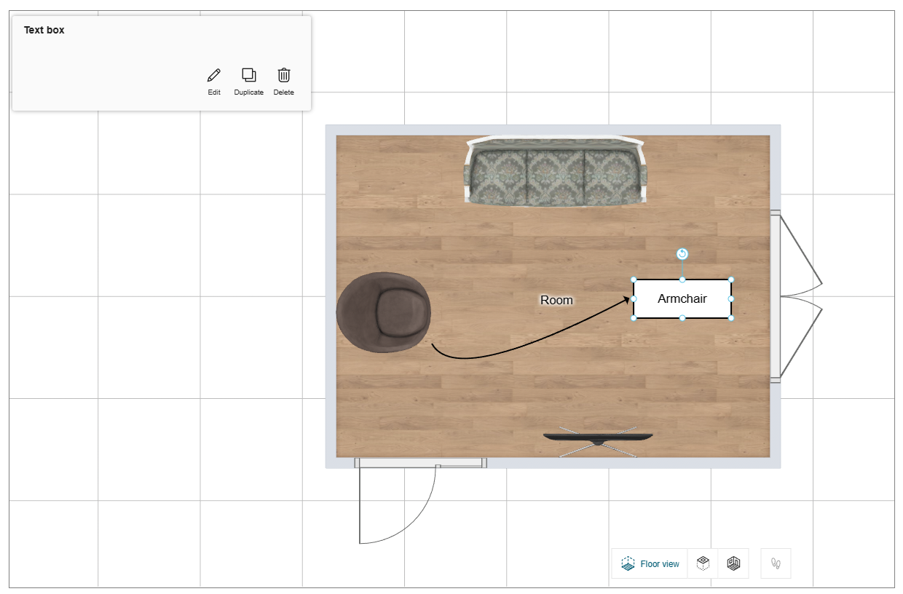Click right-middle resize handle of Armchair box

point(731,298)
